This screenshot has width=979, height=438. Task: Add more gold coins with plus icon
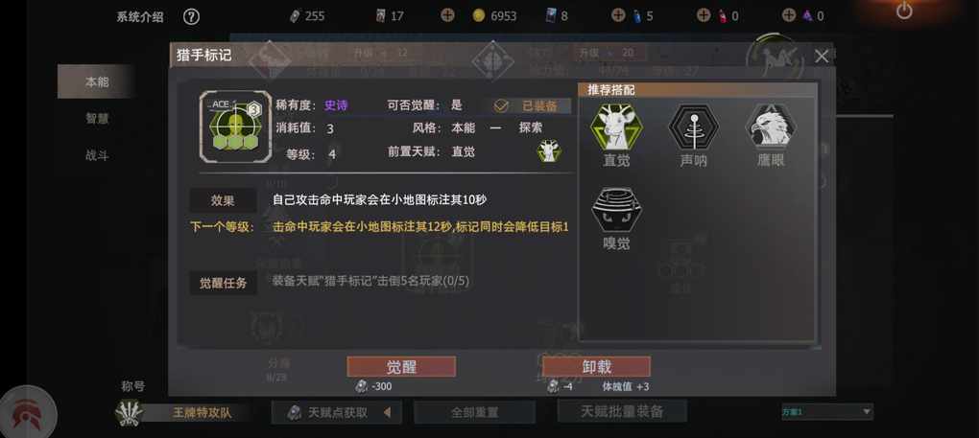[x=447, y=15]
